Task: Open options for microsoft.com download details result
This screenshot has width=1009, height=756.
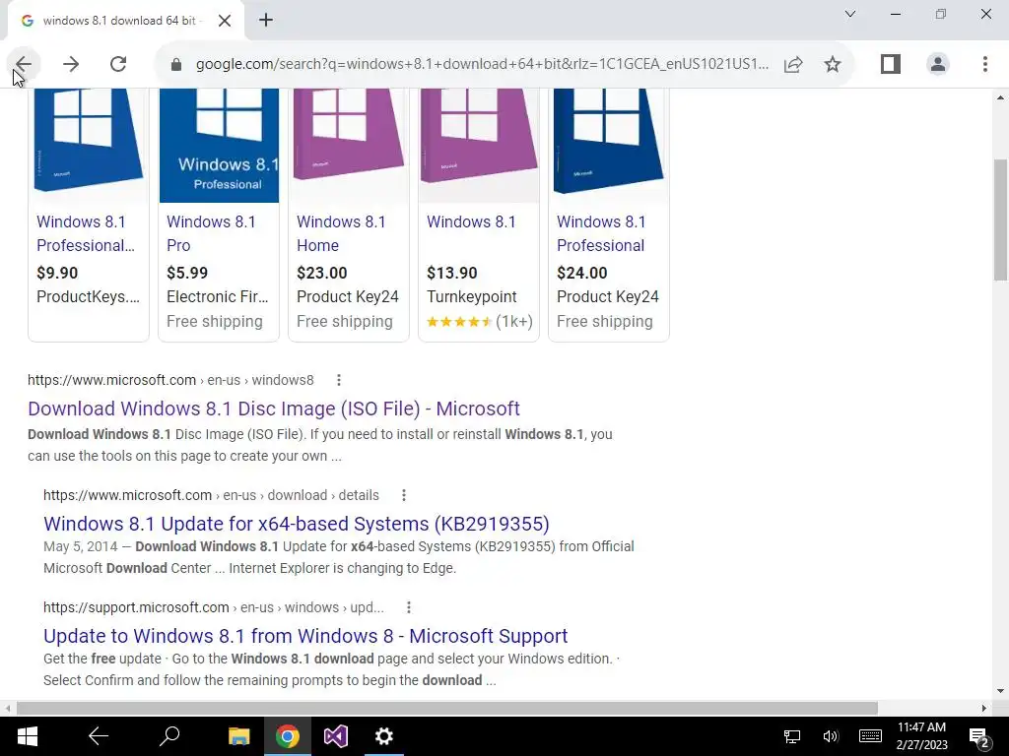Action: click(403, 495)
